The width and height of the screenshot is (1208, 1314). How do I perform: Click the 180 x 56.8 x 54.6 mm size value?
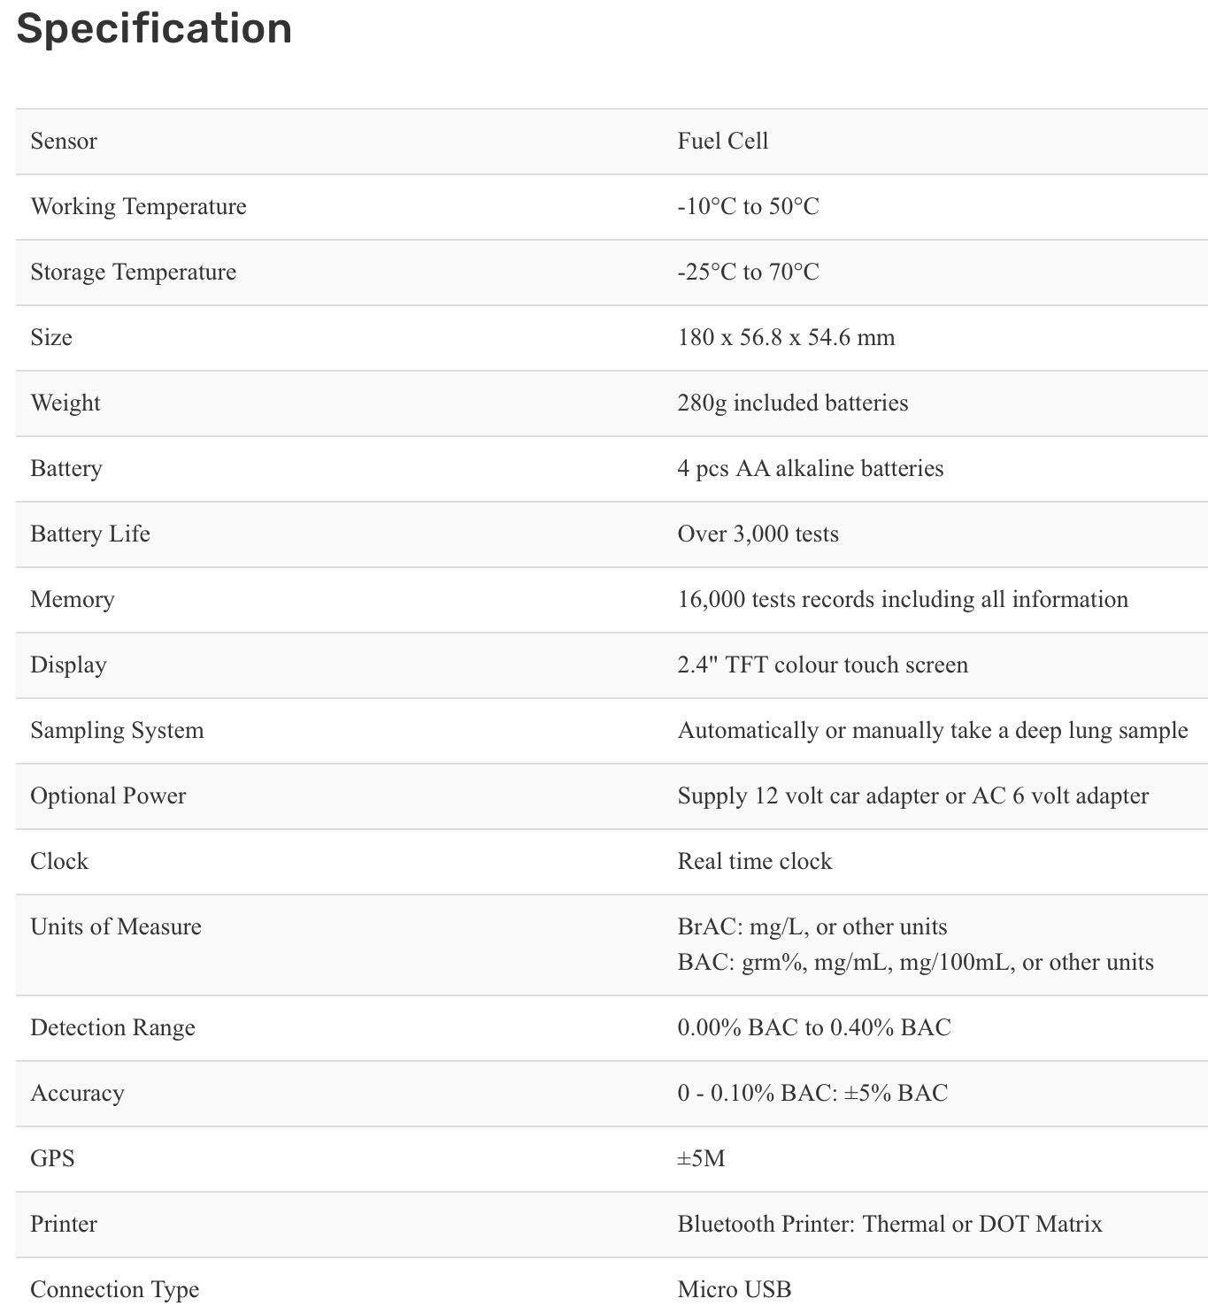pos(786,338)
